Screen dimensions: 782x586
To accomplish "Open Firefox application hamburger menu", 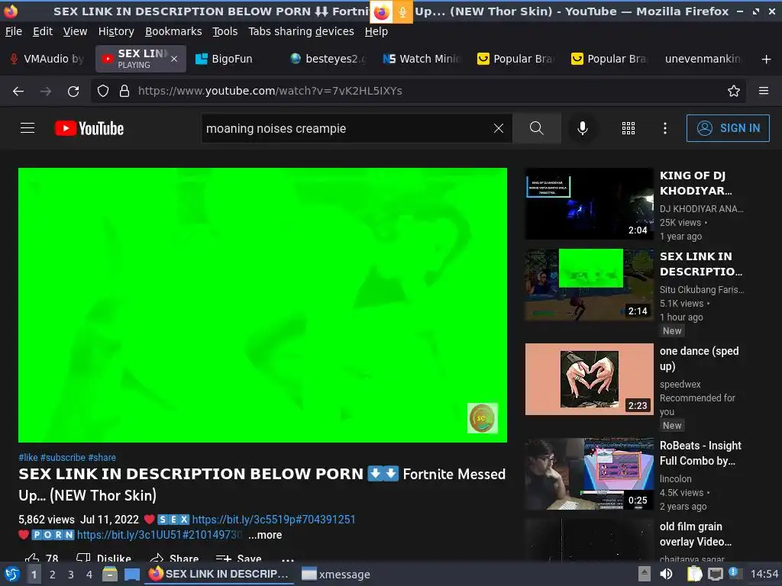I will [764, 92].
